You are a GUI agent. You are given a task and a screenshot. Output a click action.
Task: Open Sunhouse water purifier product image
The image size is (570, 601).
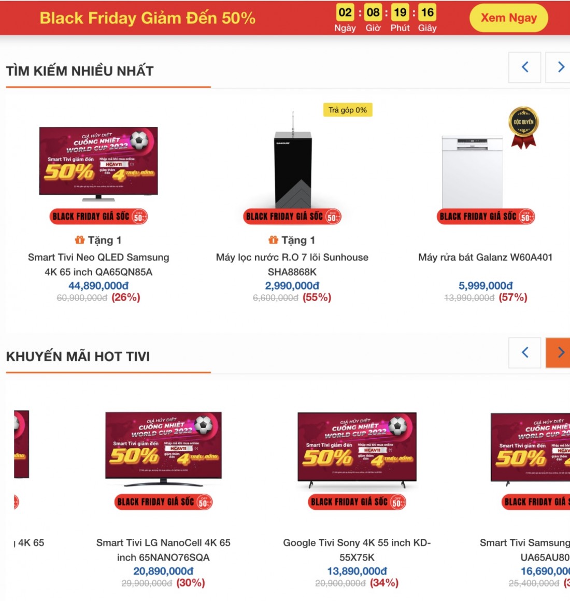click(x=293, y=160)
